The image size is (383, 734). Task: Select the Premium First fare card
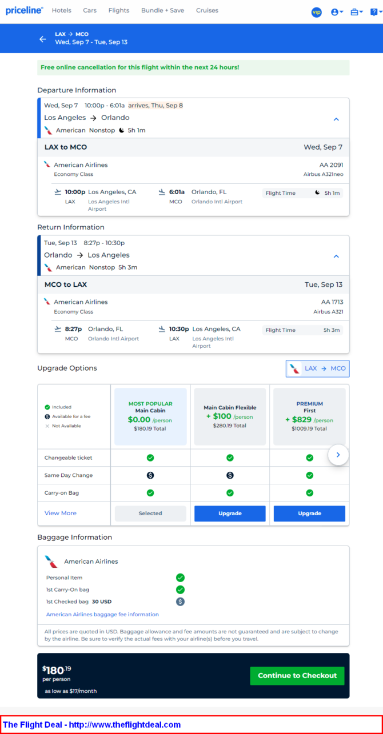point(309,416)
